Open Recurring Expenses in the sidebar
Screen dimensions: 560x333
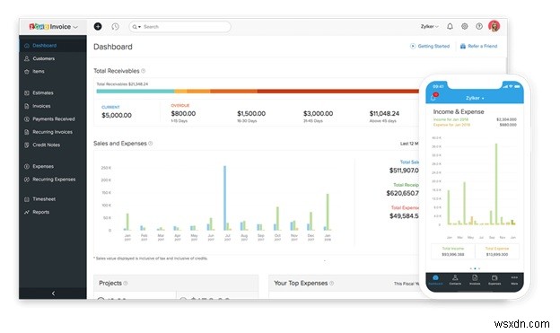pos(53,180)
